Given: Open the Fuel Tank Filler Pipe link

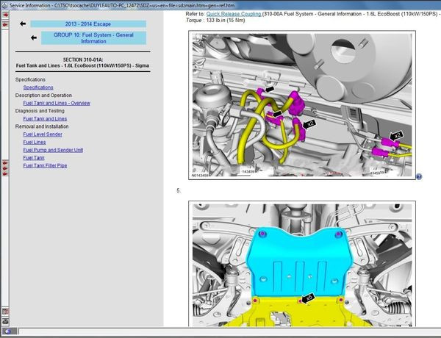Looking at the screenshot, I should [45, 165].
